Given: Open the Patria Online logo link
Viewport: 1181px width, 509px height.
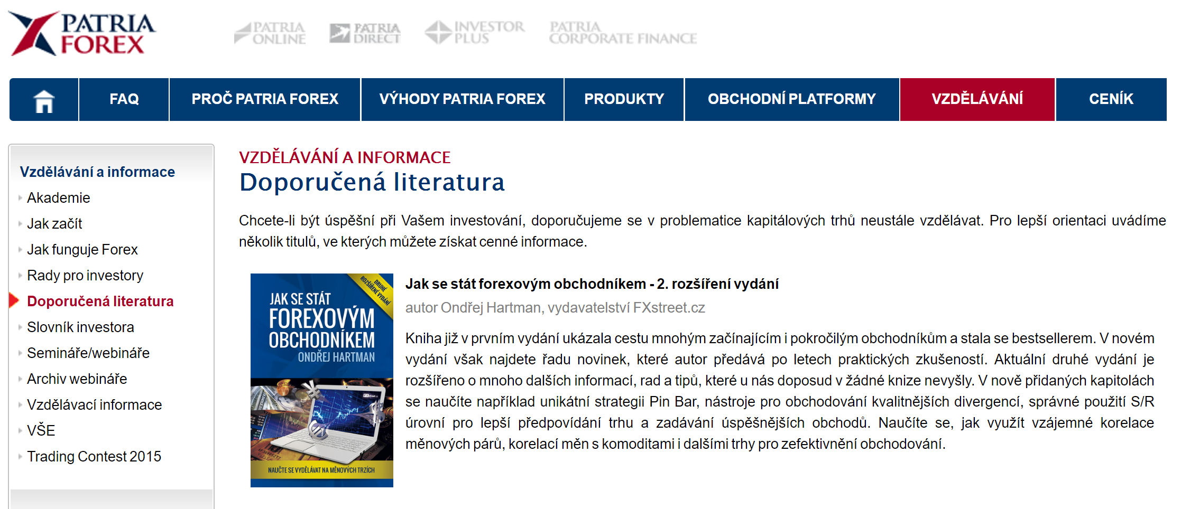Looking at the screenshot, I should pyautogui.click(x=270, y=33).
